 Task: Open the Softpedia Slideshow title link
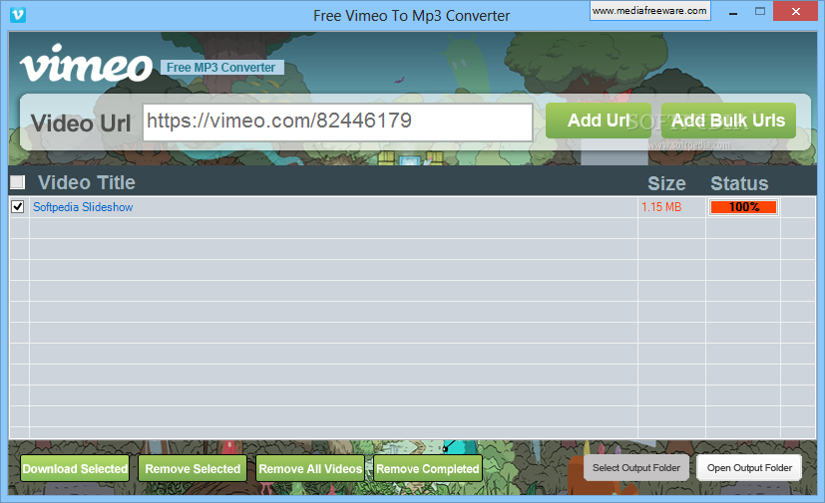(83, 207)
